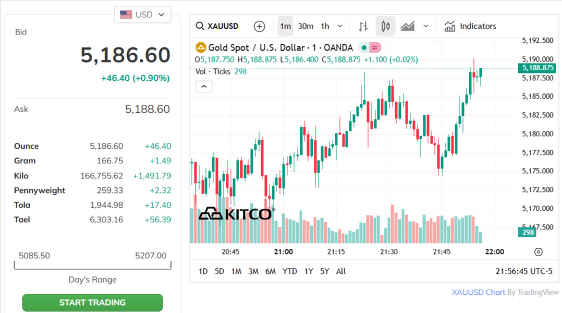Set chart range to 5D

coord(219,271)
